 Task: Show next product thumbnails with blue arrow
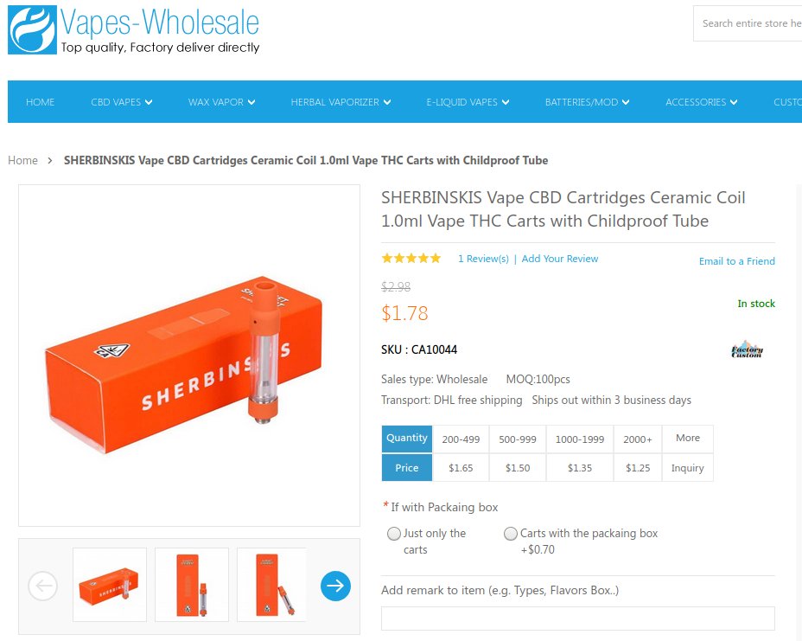pos(335,586)
